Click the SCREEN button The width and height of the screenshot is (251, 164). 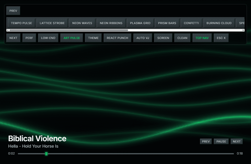tap(163, 38)
